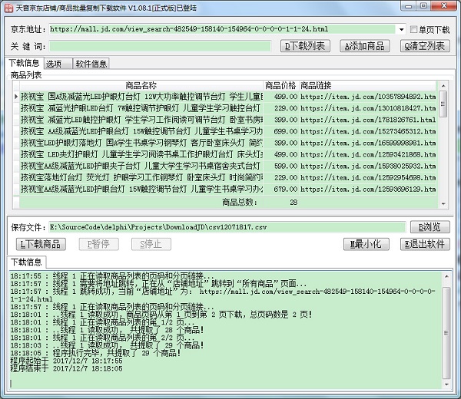Click the B浏览 browse button
The width and height of the screenshot is (461, 399).
pos(429,227)
